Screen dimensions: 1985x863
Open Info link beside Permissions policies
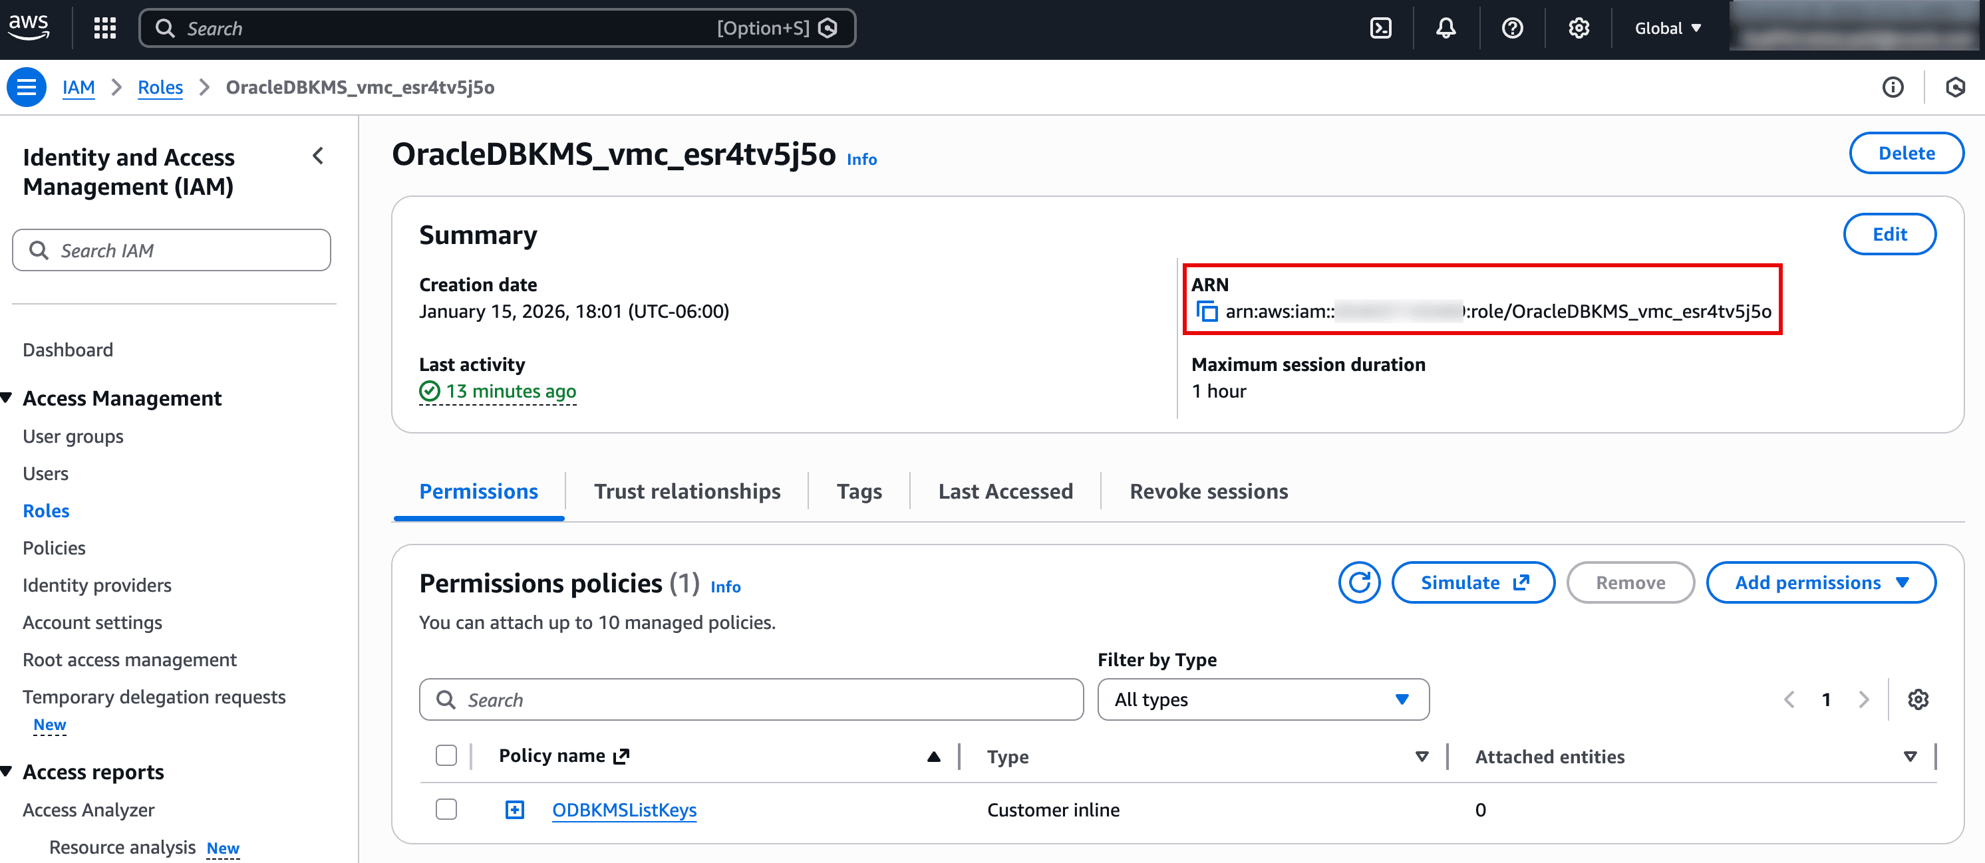coord(725,586)
